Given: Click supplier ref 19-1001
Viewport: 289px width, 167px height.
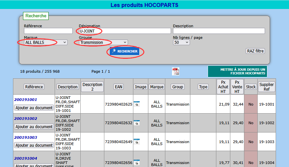Looking at the screenshot, I should pos(267,104).
